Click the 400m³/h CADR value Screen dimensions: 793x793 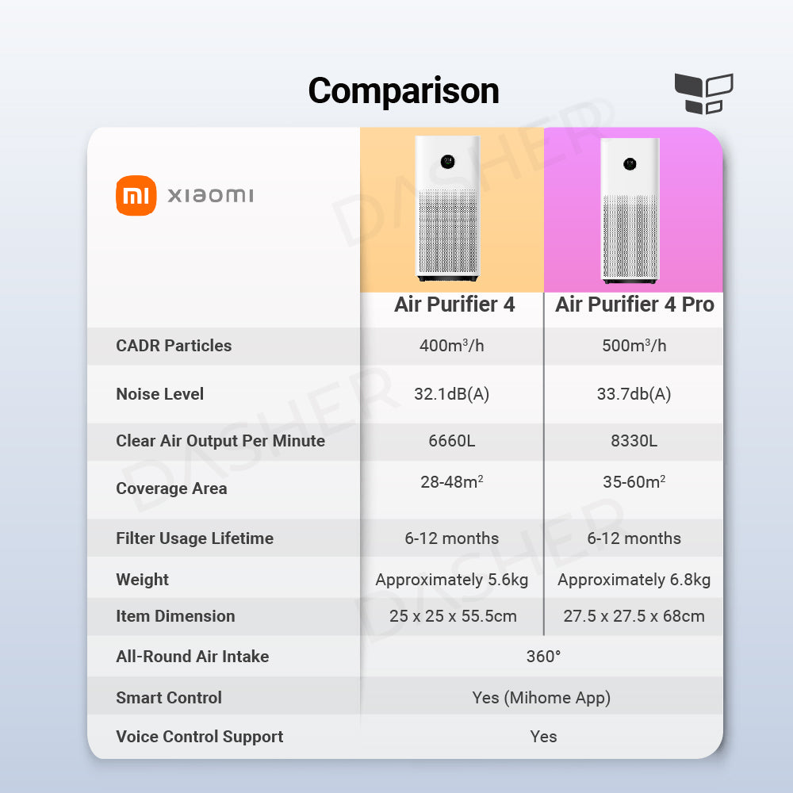pyautogui.click(x=451, y=346)
